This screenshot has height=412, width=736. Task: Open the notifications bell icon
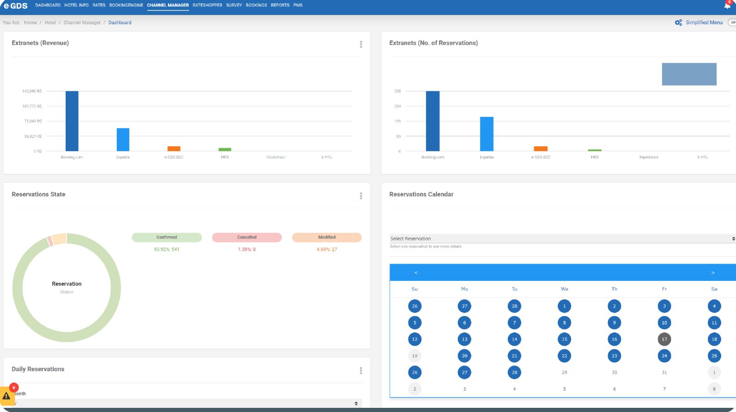coord(727,6)
